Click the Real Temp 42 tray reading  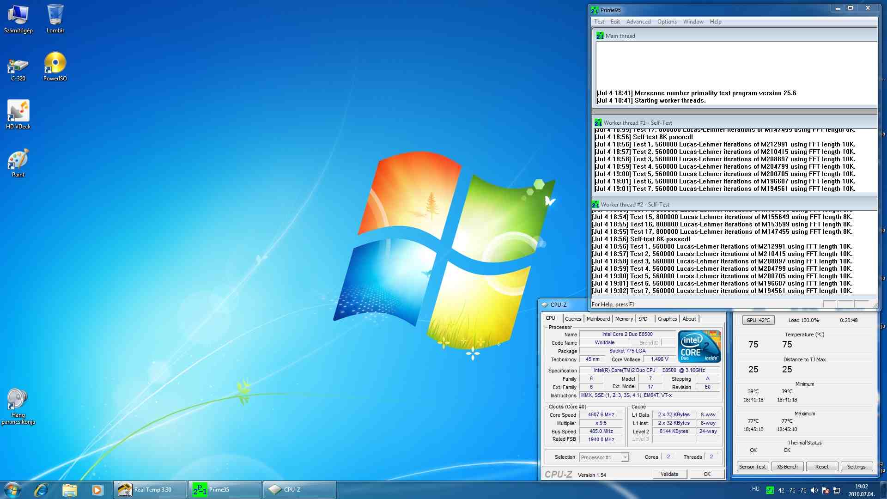pyautogui.click(x=781, y=491)
